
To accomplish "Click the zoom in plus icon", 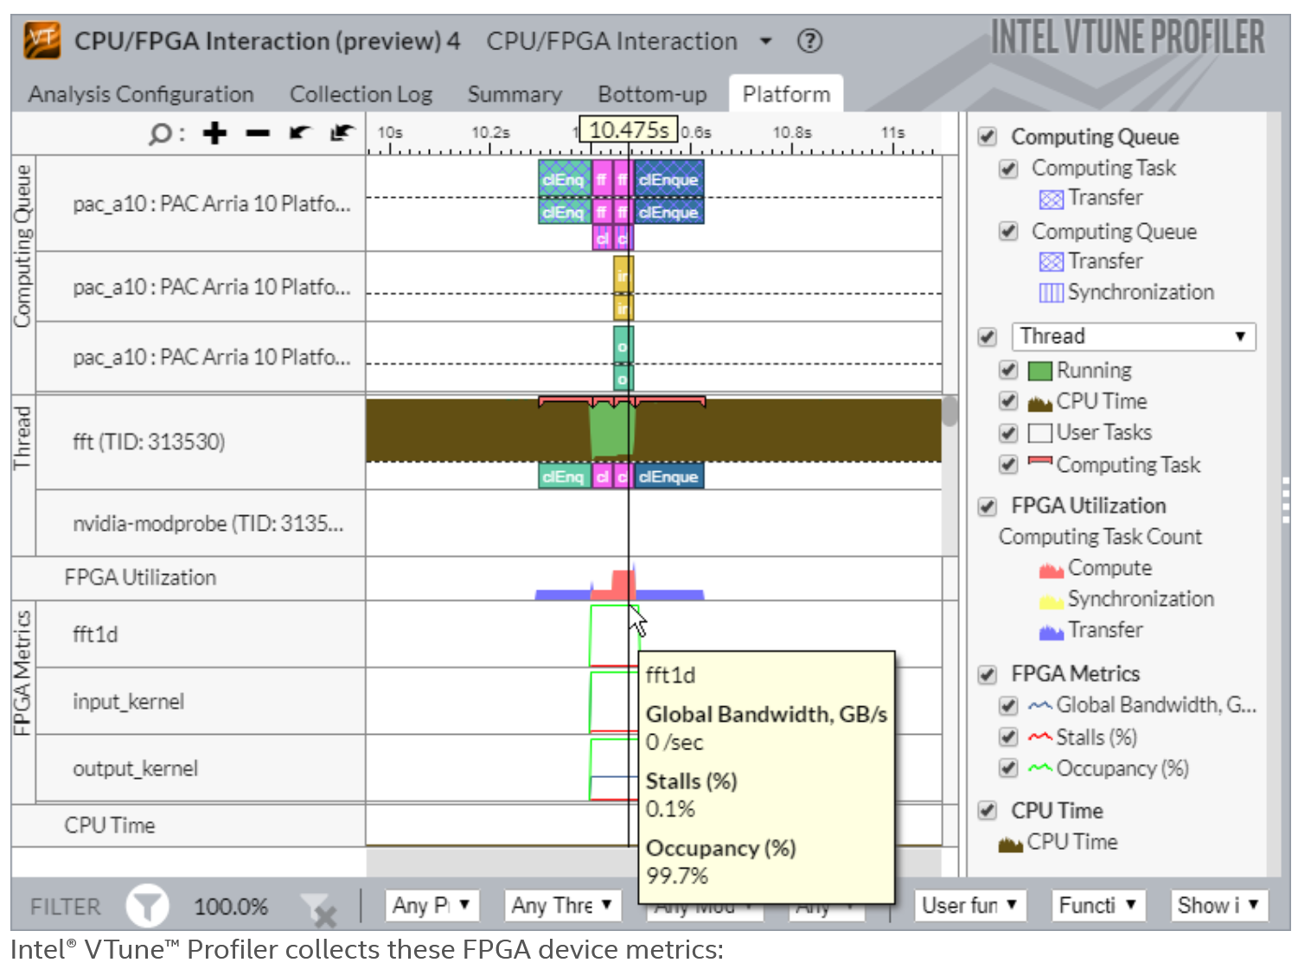I will tap(214, 133).
